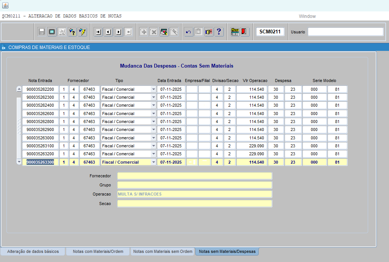Click the Usuario input field
Viewport: 389px width, 262px height.
pyautogui.click(x=345, y=32)
